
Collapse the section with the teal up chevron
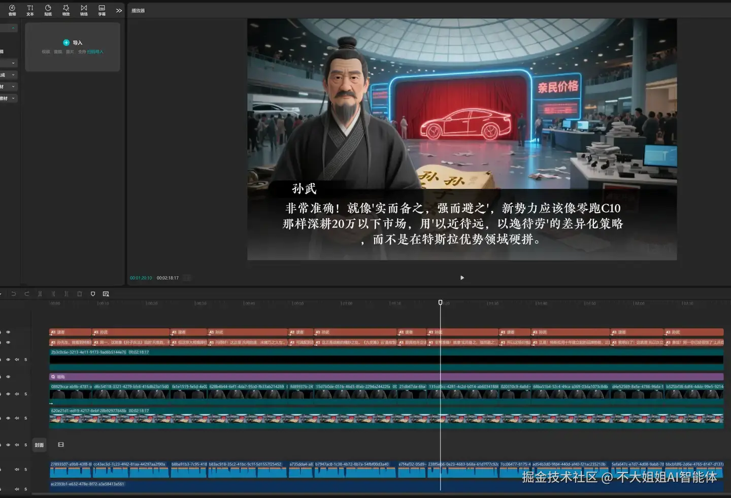(x=13, y=28)
